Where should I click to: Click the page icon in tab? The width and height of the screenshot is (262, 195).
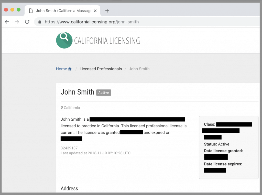point(31,11)
